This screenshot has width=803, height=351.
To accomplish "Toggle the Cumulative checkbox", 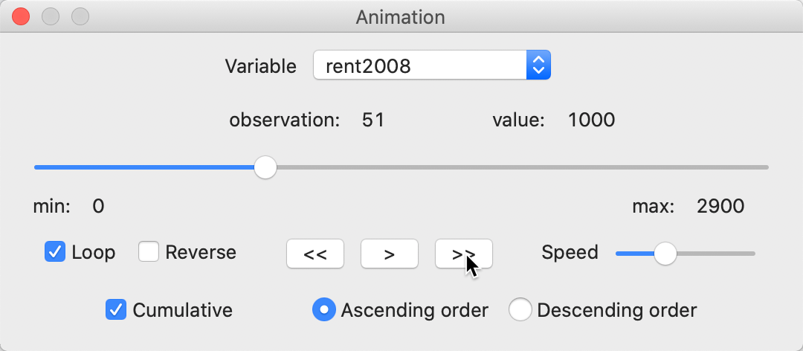I will click(x=116, y=309).
